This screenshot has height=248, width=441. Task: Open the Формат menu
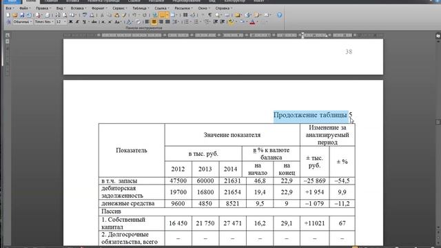[x=99, y=8]
